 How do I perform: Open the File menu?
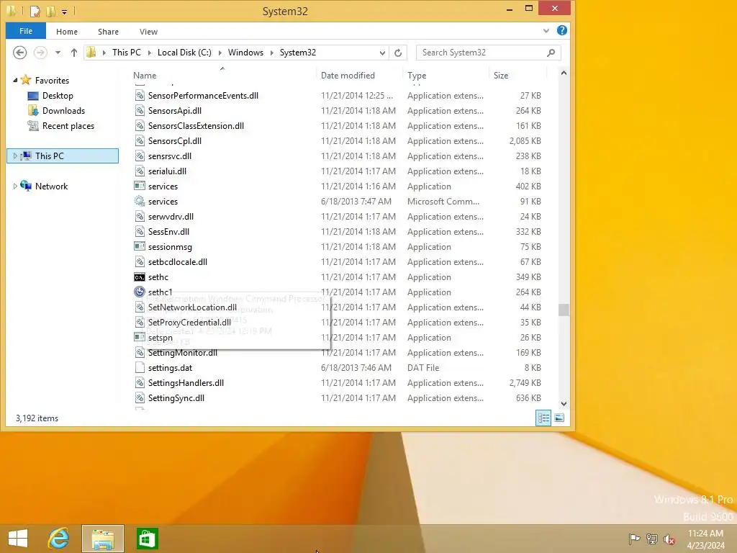(26, 31)
